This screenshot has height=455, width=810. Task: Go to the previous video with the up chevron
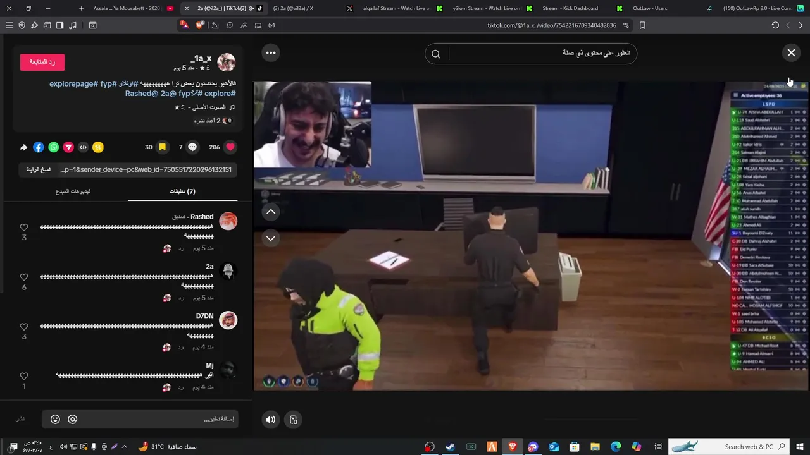271,212
